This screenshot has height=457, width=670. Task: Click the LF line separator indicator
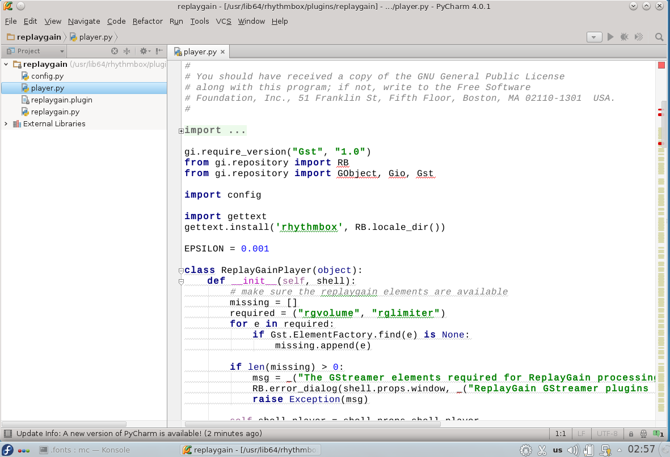coord(581,434)
